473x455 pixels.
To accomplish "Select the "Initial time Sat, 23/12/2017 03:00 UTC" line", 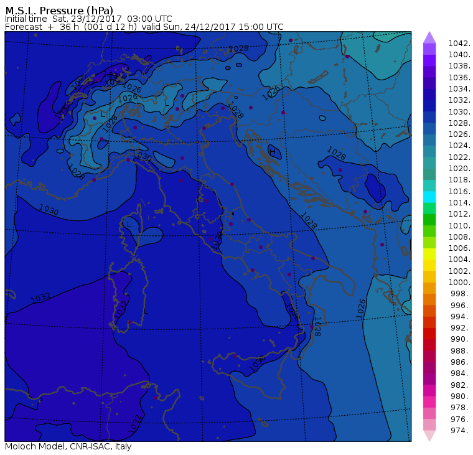I will click(x=88, y=19).
